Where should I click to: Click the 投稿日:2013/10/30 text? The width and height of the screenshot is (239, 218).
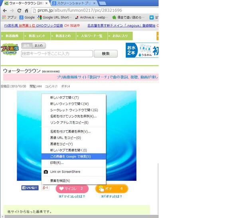[x=14, y=86]
